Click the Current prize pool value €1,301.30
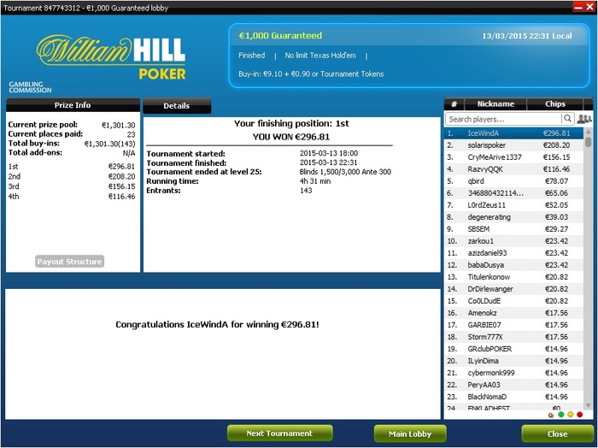Viewport: 598px width, 448px height. point(119,125)
